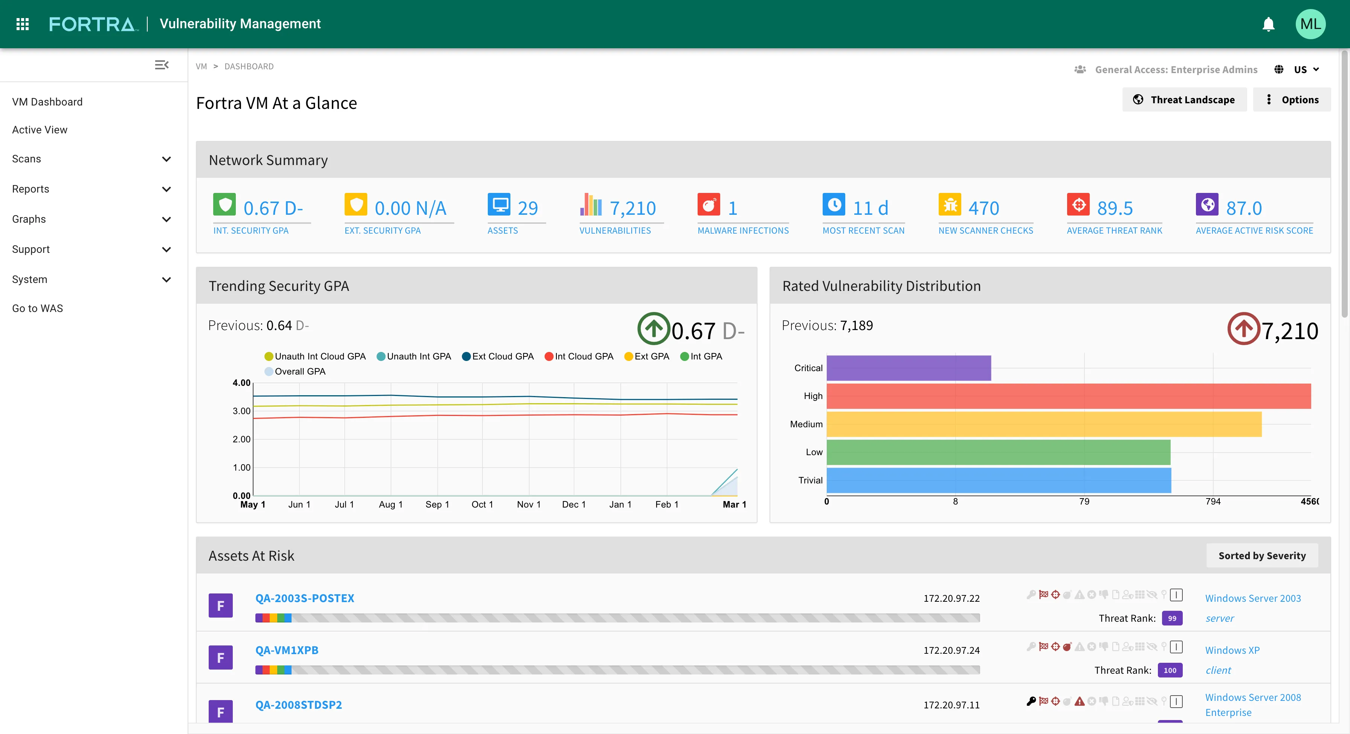1350x734 pixels.
Task: Click the ML user avatar circle
Action: pos(1311,24)
